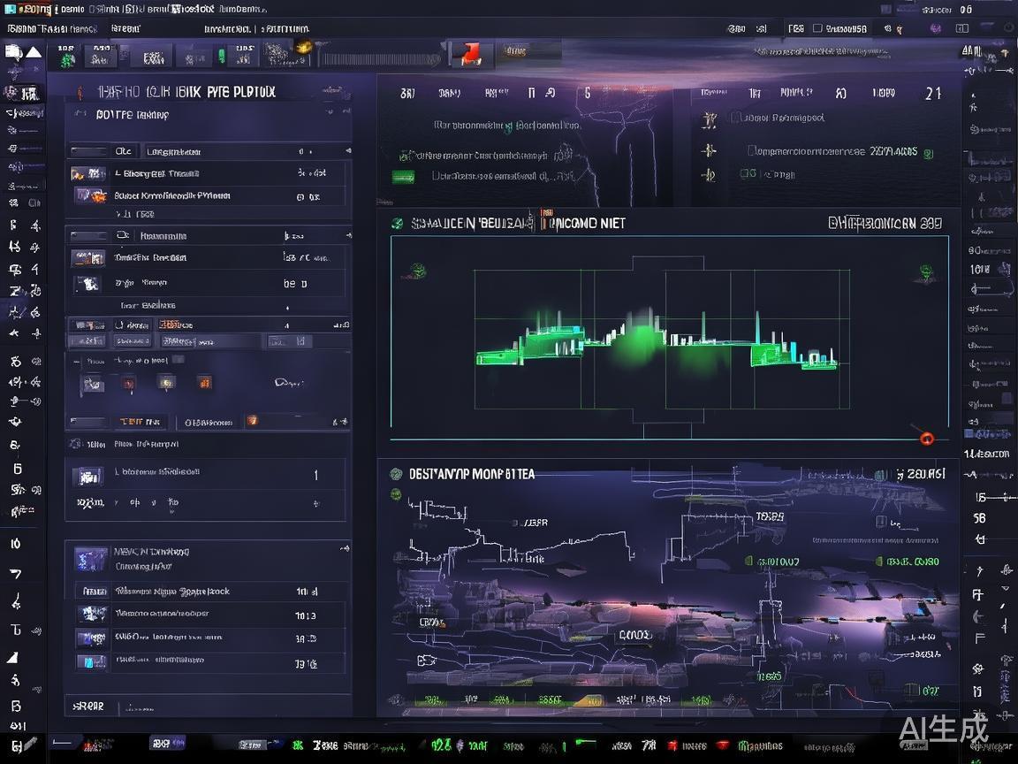
Task: Click the white triangle icon at top-left
Action: click(34, 53)
